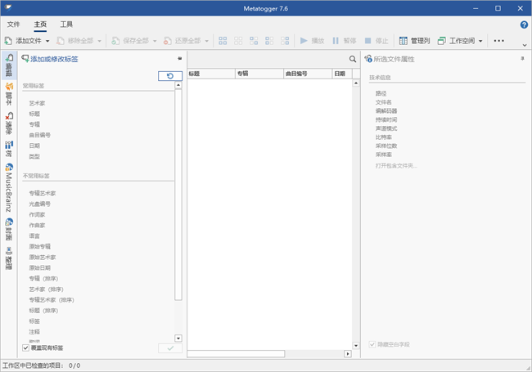Click the tag list vertical scrollbar down arrow
The height and width of the screenshot is (372, 532).
click(178, 338)
